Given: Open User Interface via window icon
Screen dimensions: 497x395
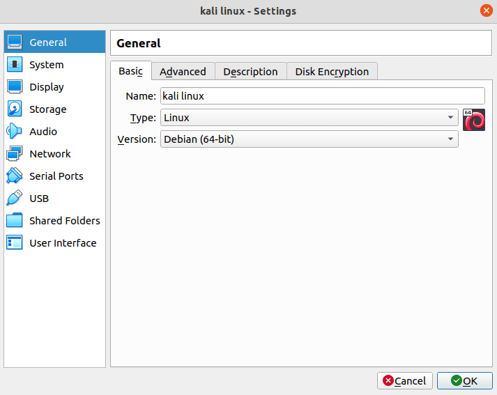Looking at the screenshot, I should tap(15, 242).
